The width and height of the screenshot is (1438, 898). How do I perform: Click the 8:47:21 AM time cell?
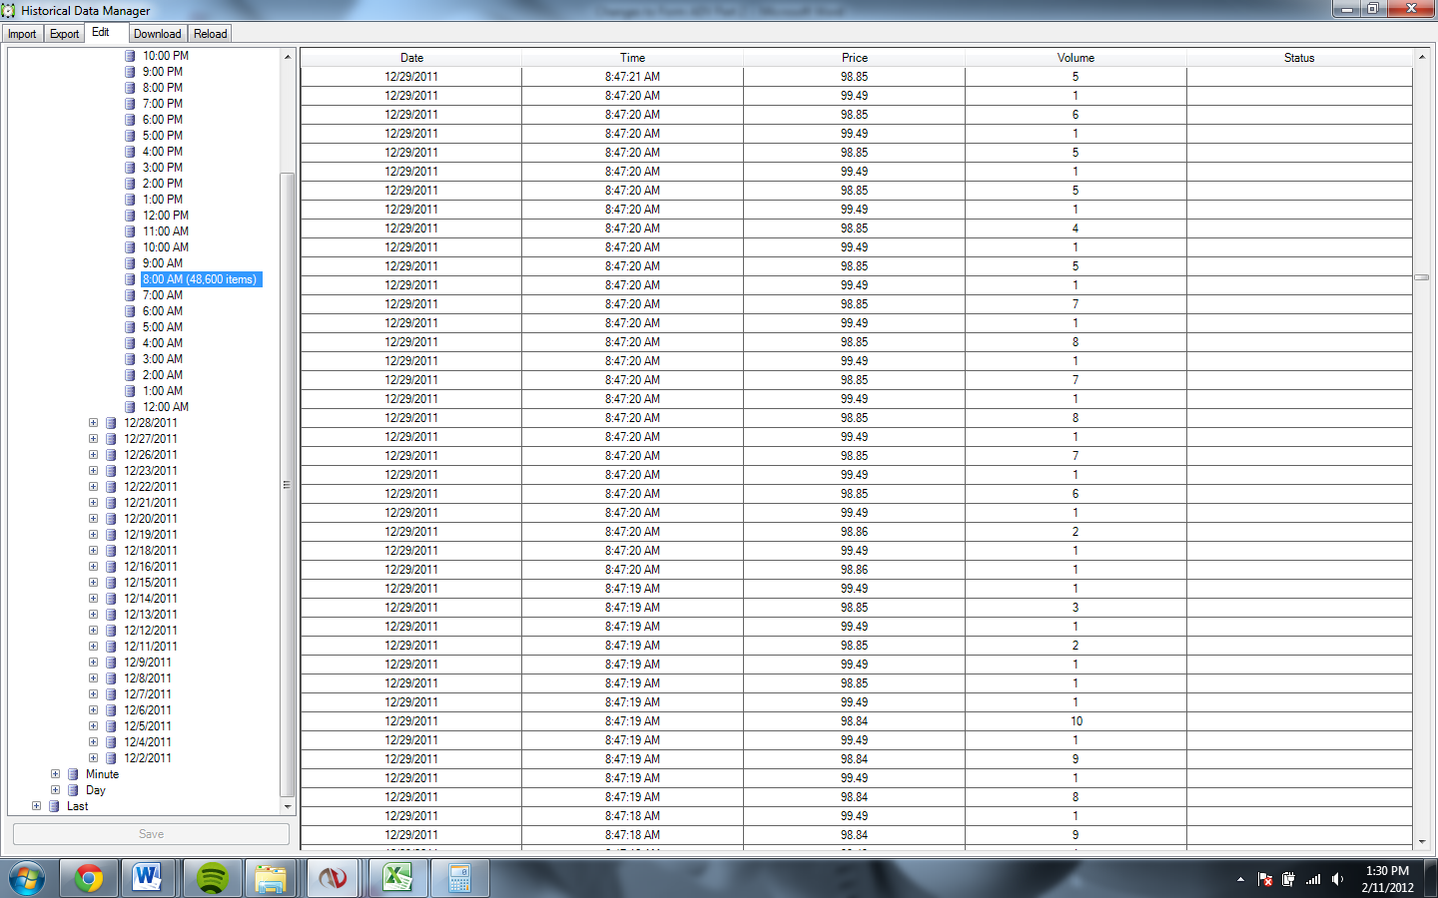pyautogui.click(x=632, y=77)
